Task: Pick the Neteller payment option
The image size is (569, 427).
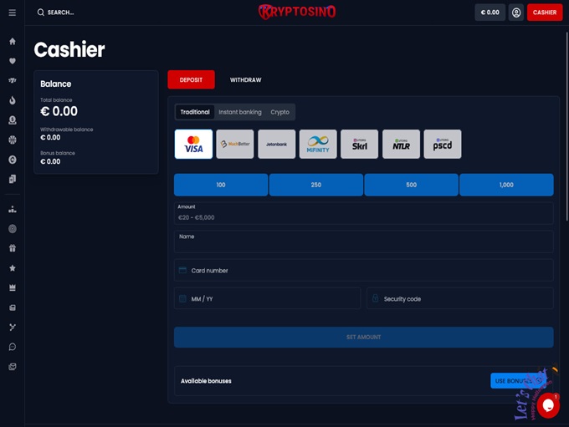Action: 401,144
